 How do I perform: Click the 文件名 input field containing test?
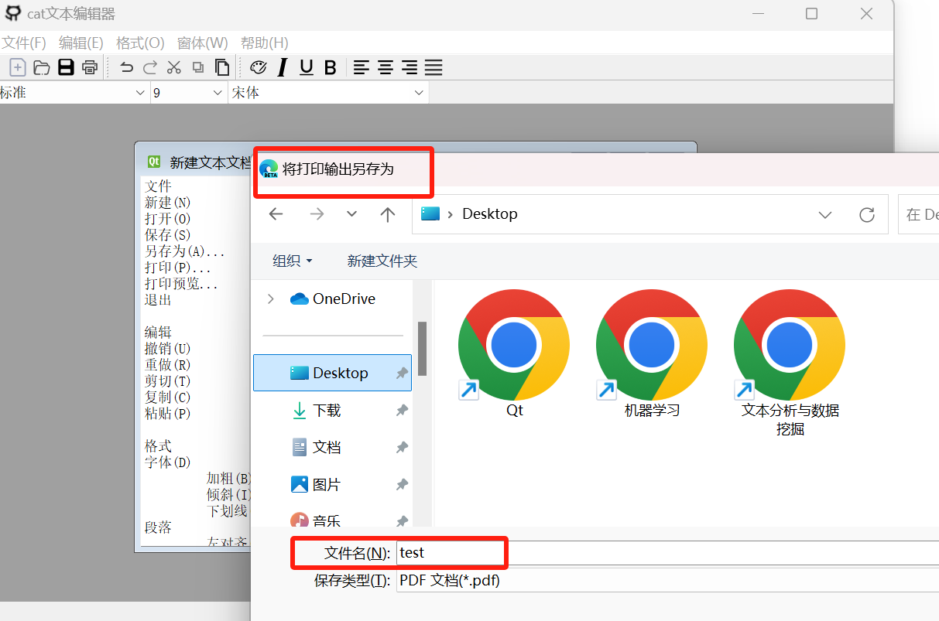[667, 552]
